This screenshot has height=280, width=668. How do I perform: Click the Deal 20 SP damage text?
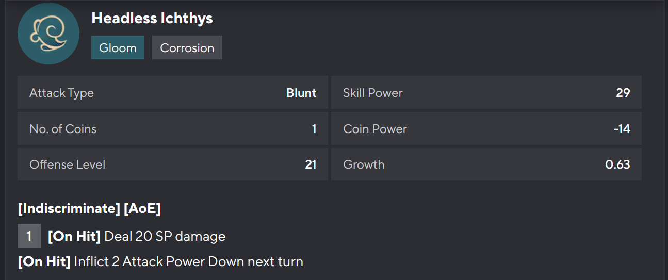click(x=165, y=237)
